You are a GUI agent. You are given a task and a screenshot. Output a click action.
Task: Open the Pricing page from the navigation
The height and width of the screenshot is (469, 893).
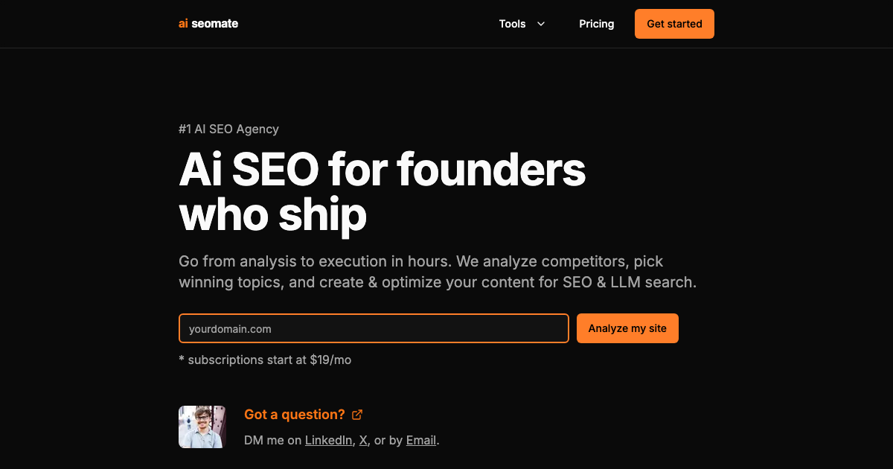pos(596,24)
